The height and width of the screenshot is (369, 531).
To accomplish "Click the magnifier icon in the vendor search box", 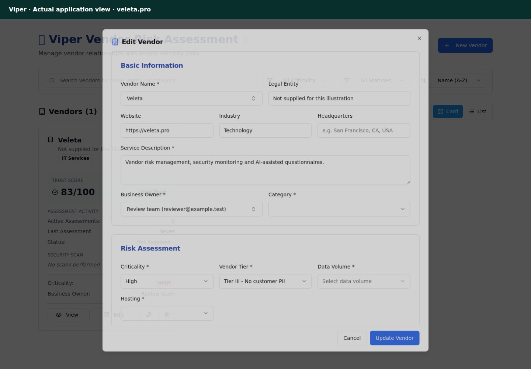I will [x=52, y=80].
